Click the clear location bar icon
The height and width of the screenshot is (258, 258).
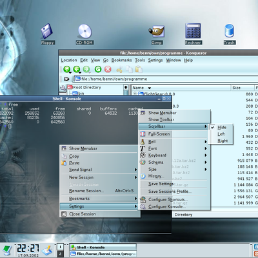[66, 79]
